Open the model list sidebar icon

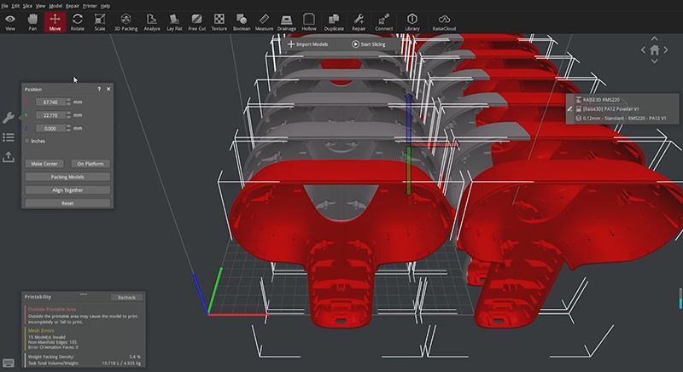9,137
